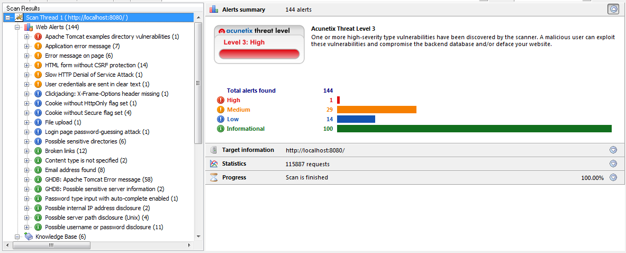Click the red High alerts bar
Viewport: 626px width, 253px height.
click(x=338, y=100)
